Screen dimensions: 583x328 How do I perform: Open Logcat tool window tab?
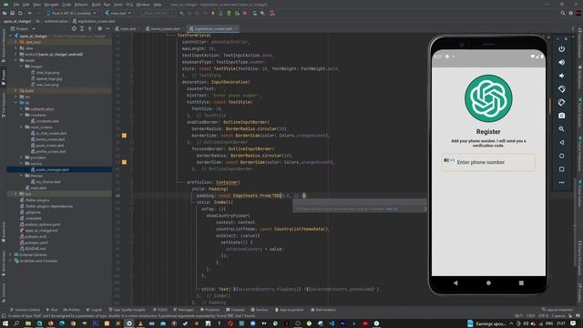[94, 310]
